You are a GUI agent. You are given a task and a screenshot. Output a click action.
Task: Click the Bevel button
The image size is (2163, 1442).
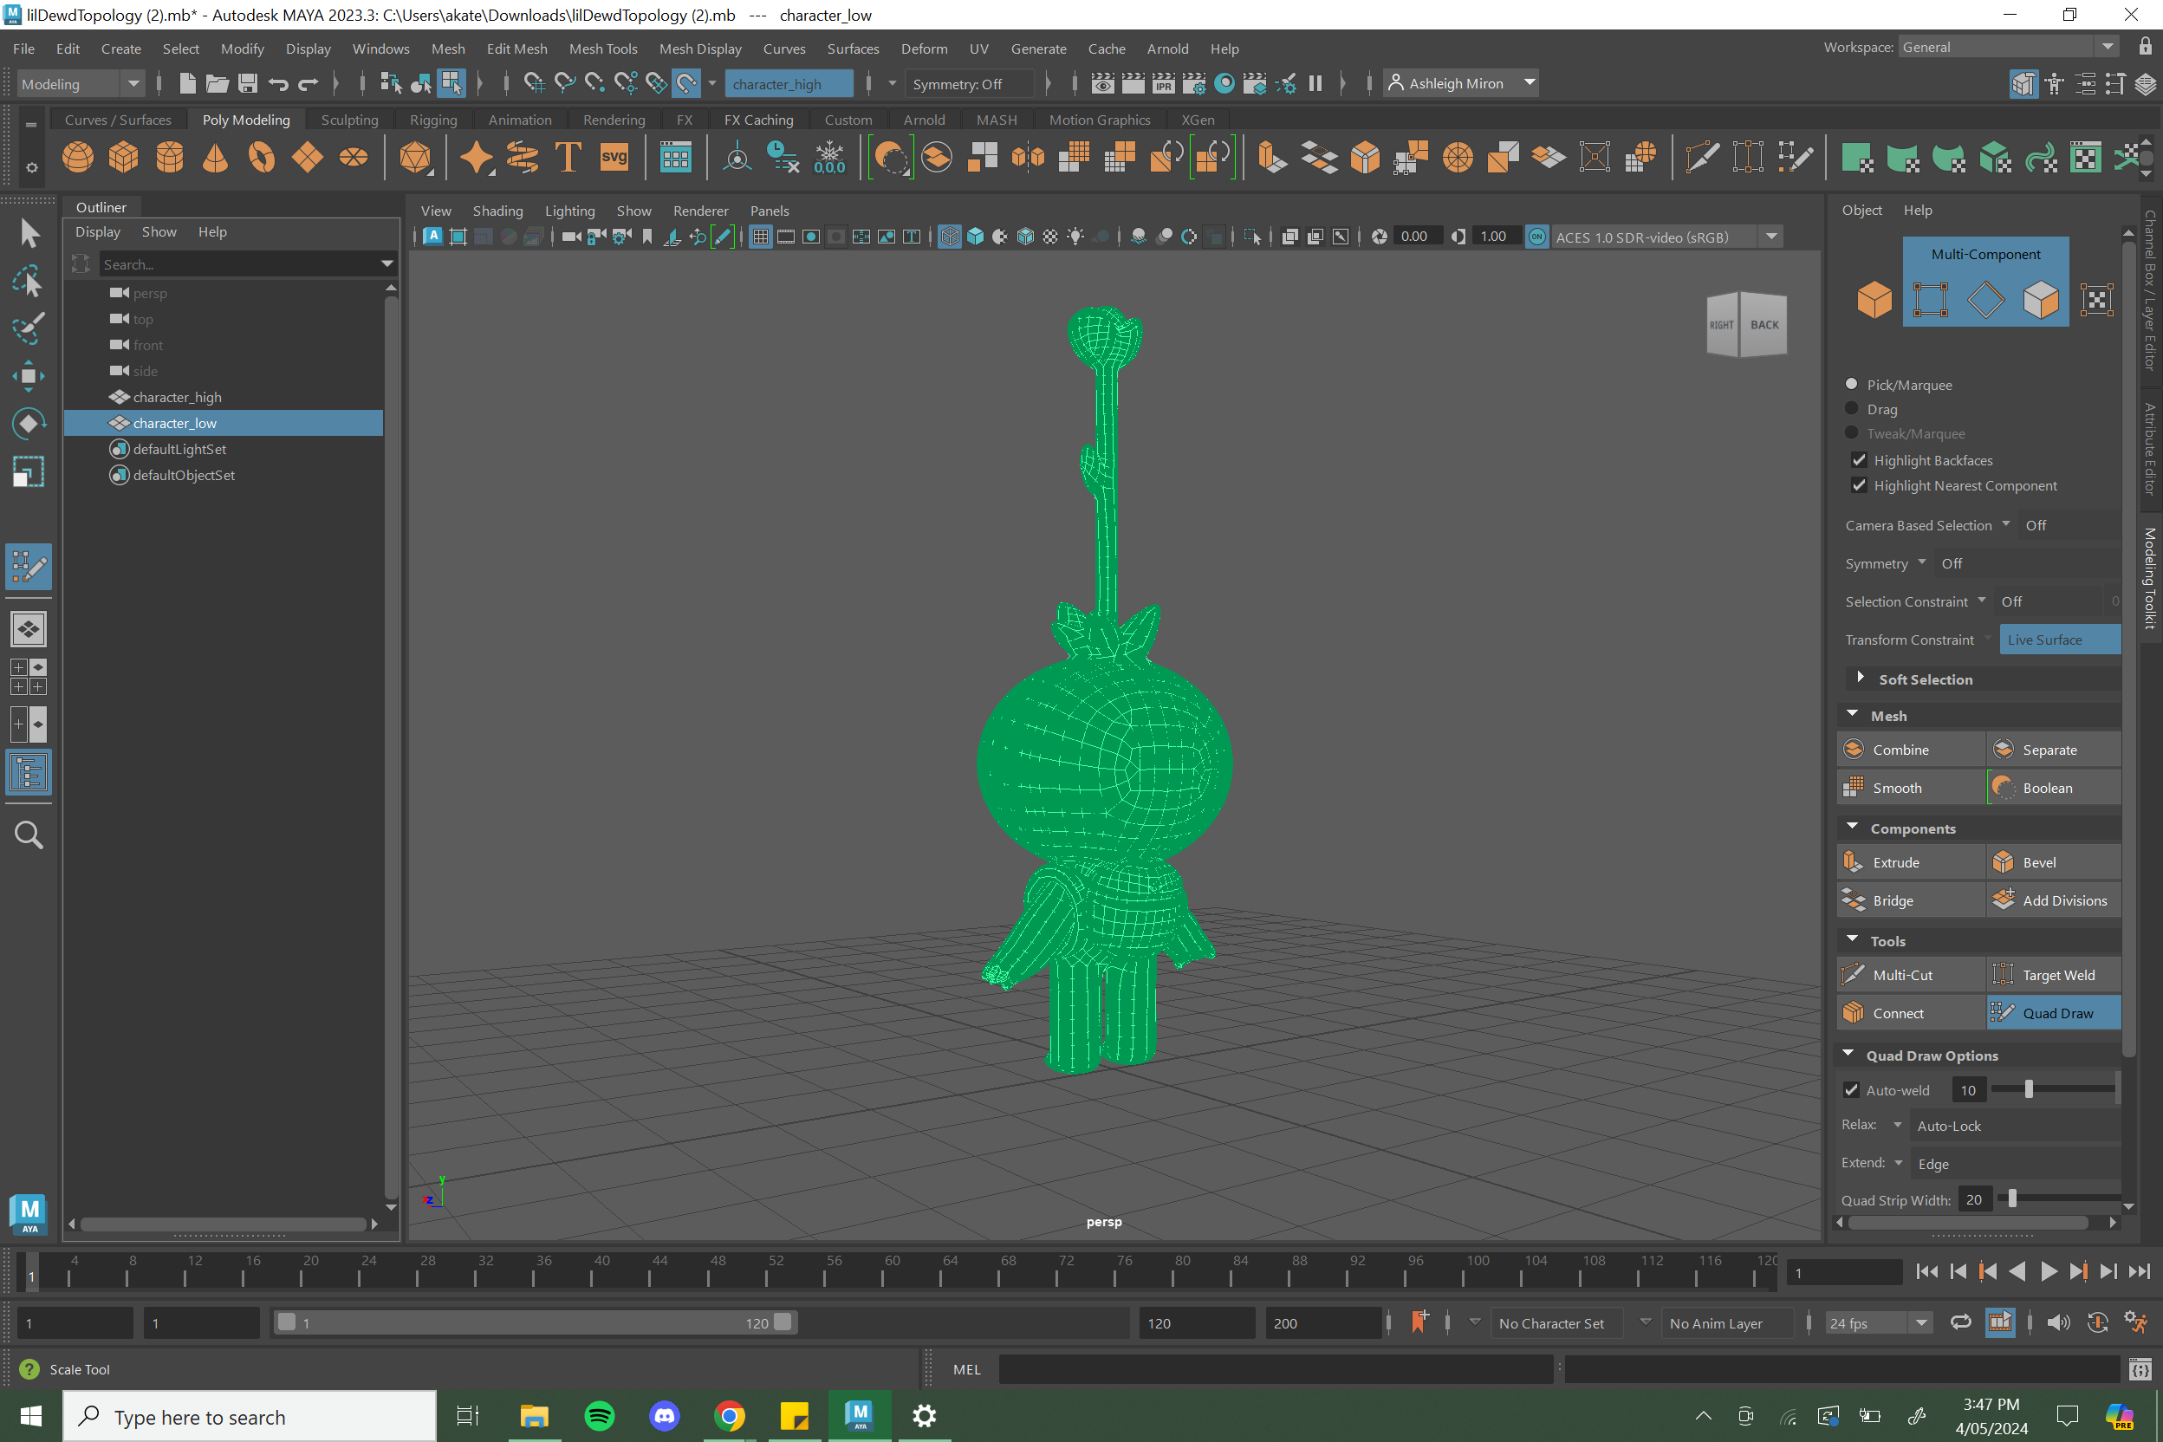(2055, 862)
